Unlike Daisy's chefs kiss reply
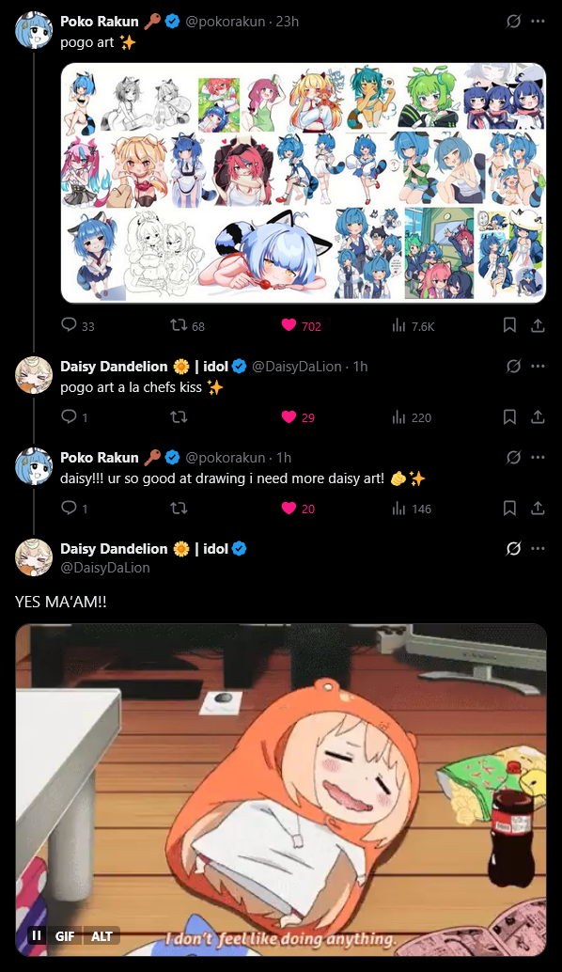 (x=298, y=417)
